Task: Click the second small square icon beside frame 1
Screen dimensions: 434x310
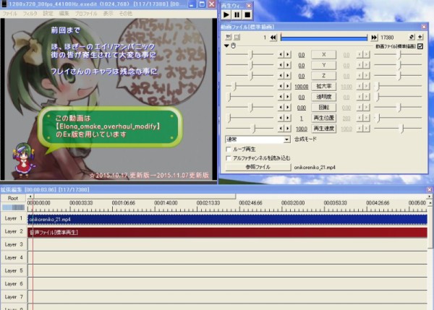Action: point(237,37)
